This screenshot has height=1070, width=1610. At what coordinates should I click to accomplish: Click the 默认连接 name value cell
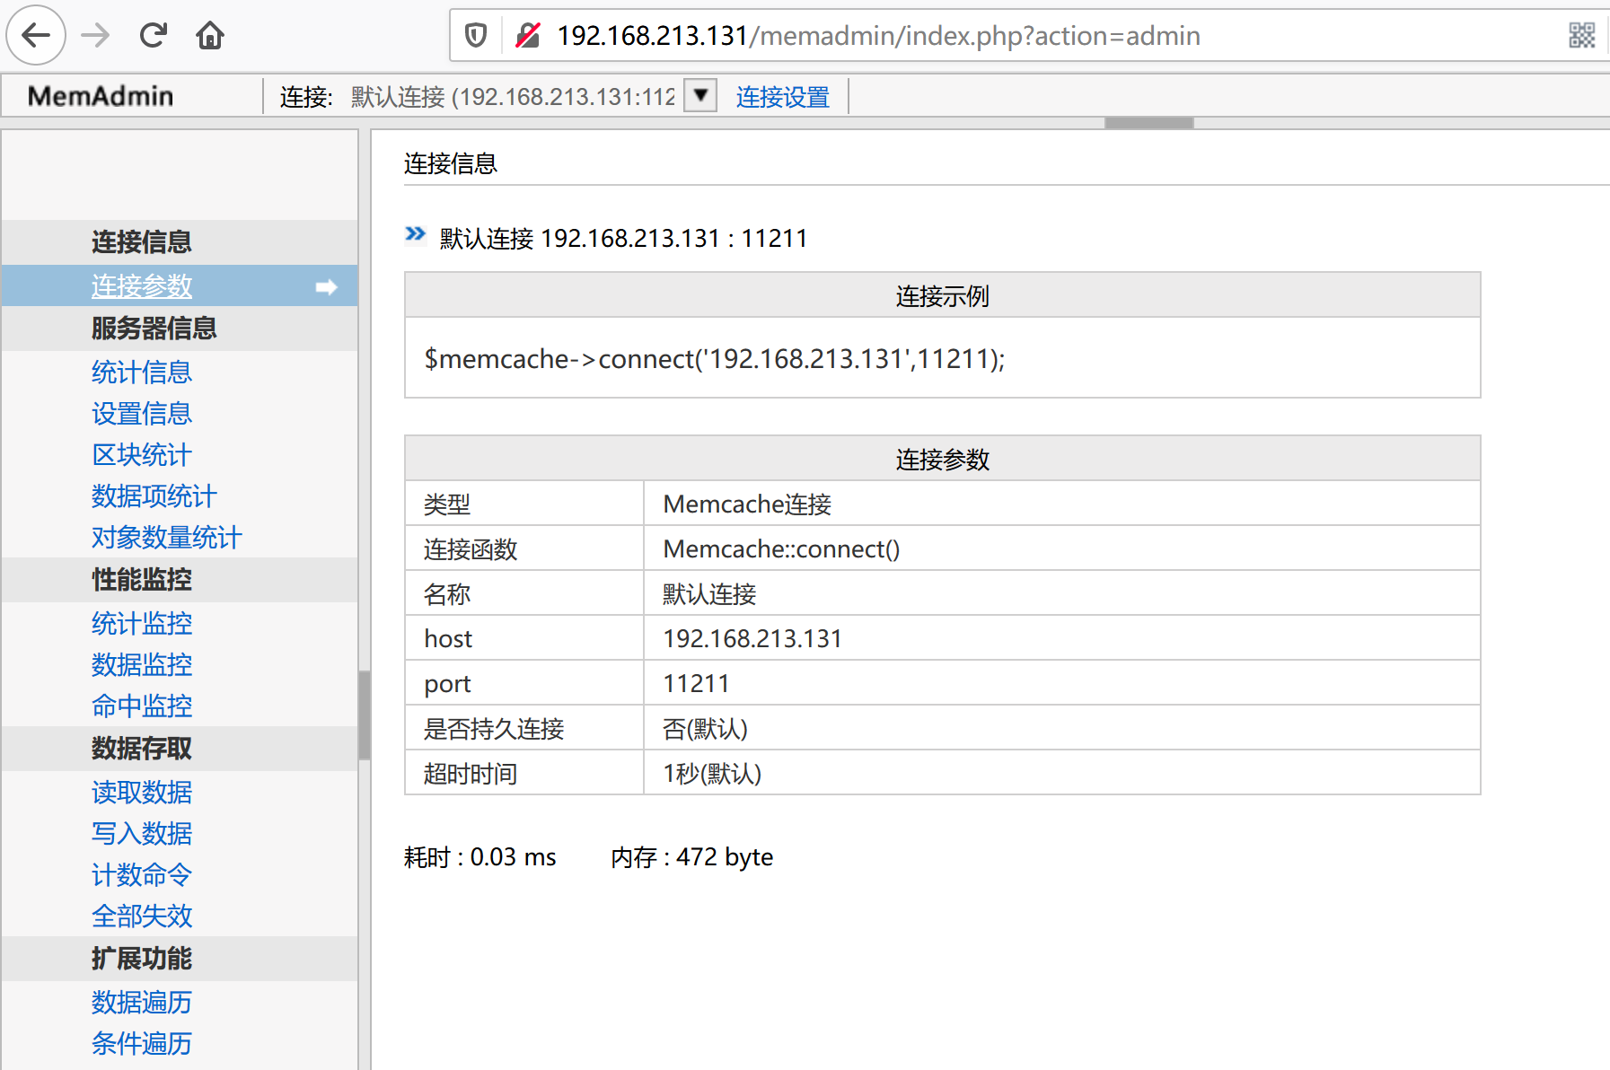(x=1062, y=593)
